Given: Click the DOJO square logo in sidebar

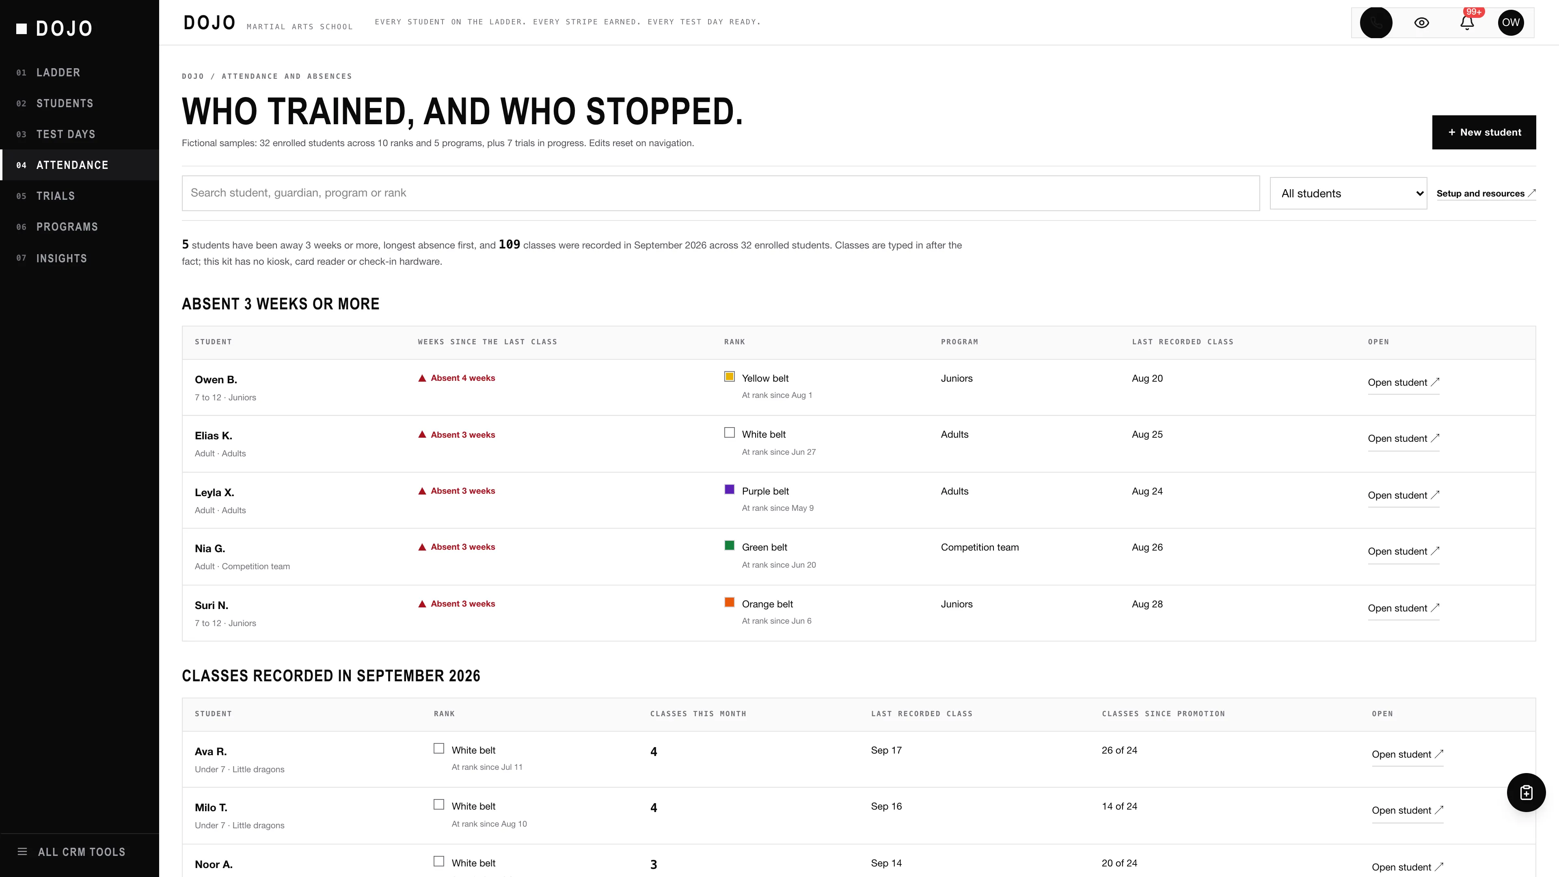Looking at the screenshot, I should pos(22,28).
